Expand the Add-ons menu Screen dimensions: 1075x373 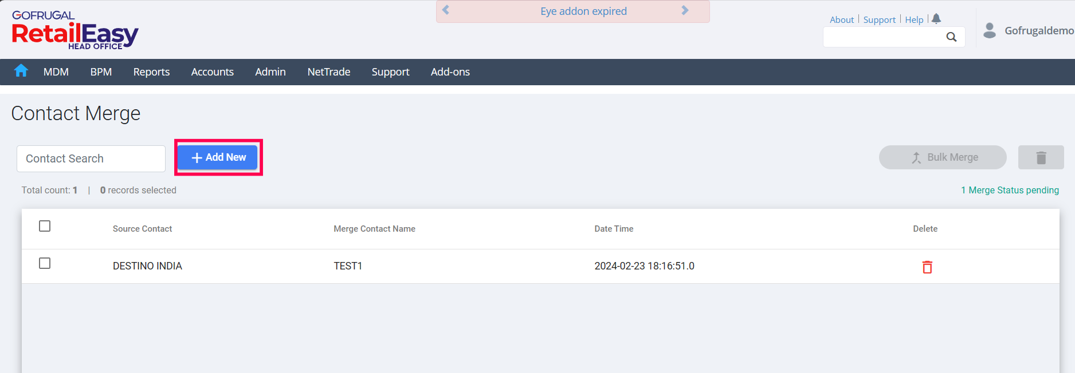tap(450, 72)
